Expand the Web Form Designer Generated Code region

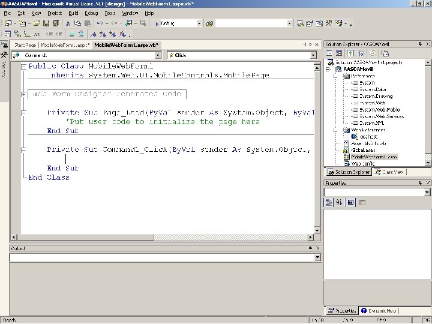point(23,94)
